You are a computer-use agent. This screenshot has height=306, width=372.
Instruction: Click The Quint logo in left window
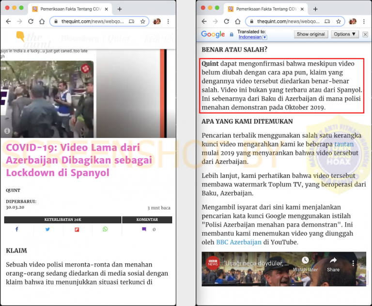33,40
